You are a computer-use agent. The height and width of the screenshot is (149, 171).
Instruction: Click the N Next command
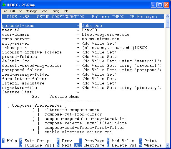pos(64,145)
